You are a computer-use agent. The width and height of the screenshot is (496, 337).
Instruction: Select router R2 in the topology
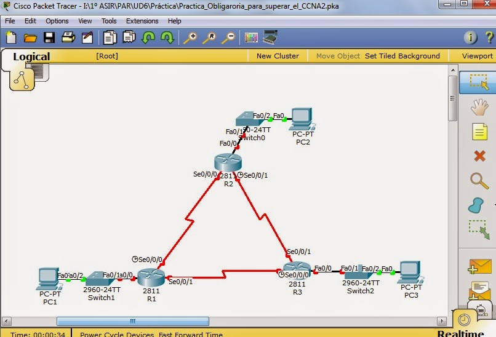[x=228, y=162]
